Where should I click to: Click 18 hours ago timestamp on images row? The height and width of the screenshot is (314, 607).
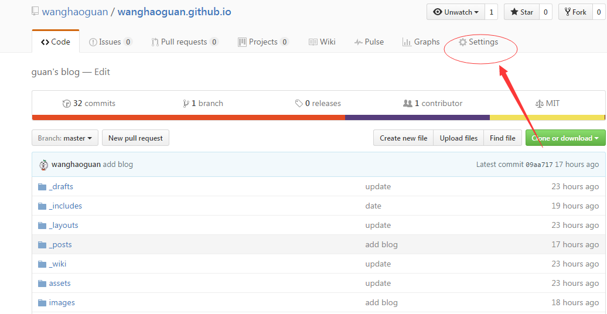[575, 303]
